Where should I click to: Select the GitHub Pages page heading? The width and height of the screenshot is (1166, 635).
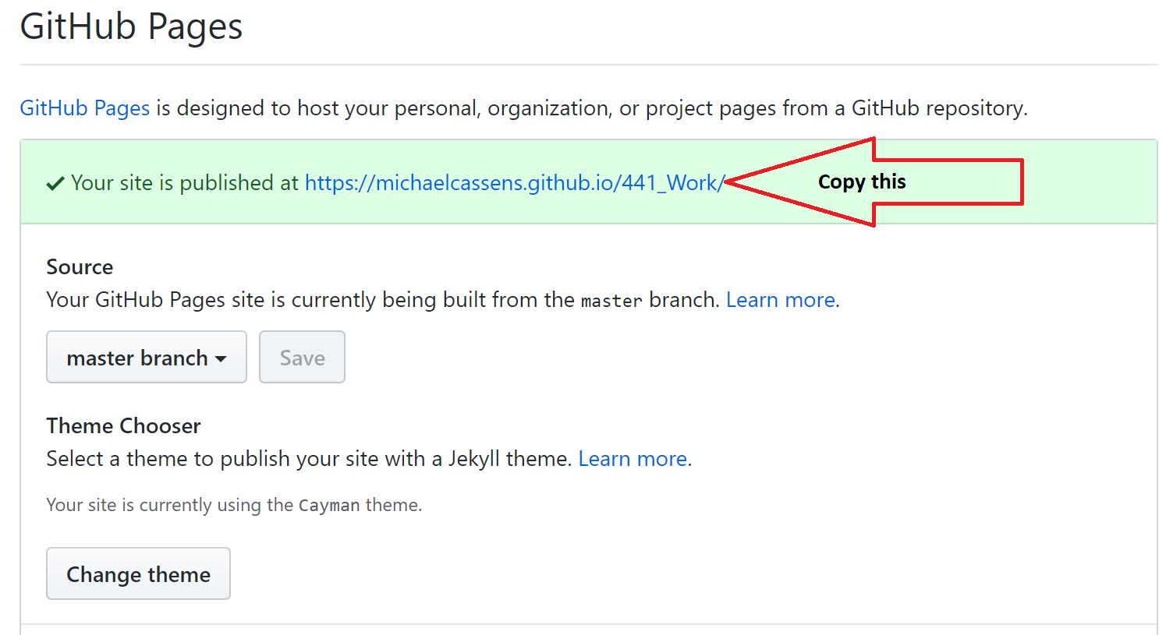tap(131, 27)
